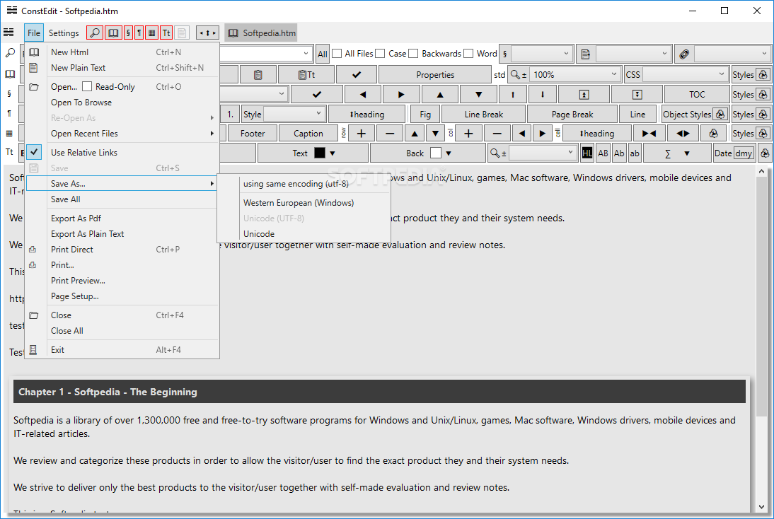The height and width of the screenshot is (519, 774).
Task: Click the HL highlight button
Action: coord(587,153)
